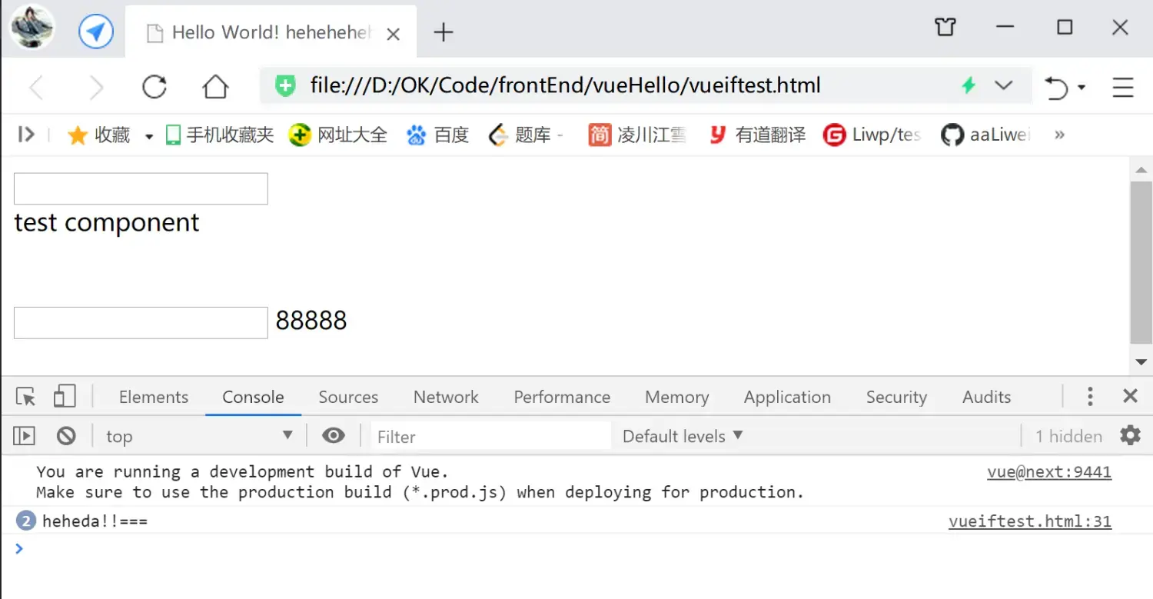Go to the browser home page
Viewport: 1153px width, 599px height.
[x=215, y=87]
